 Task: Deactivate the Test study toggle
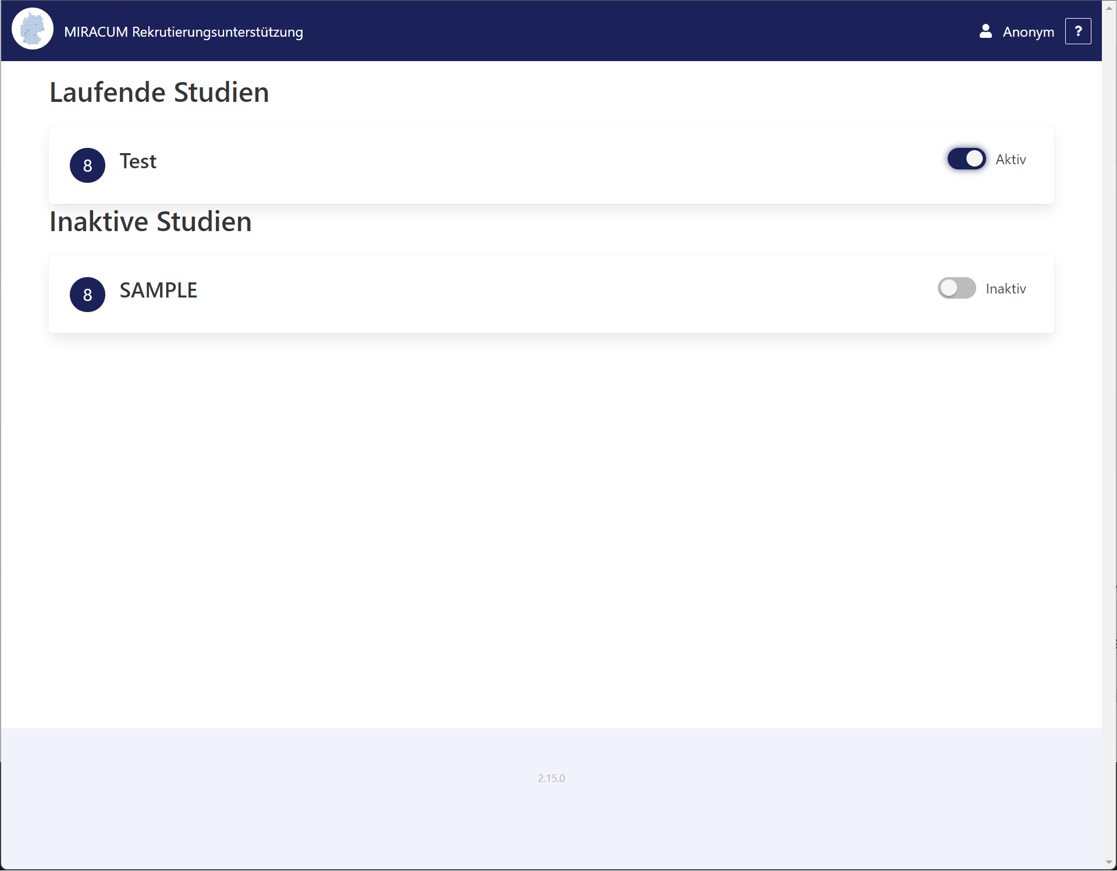coord(967,159)
